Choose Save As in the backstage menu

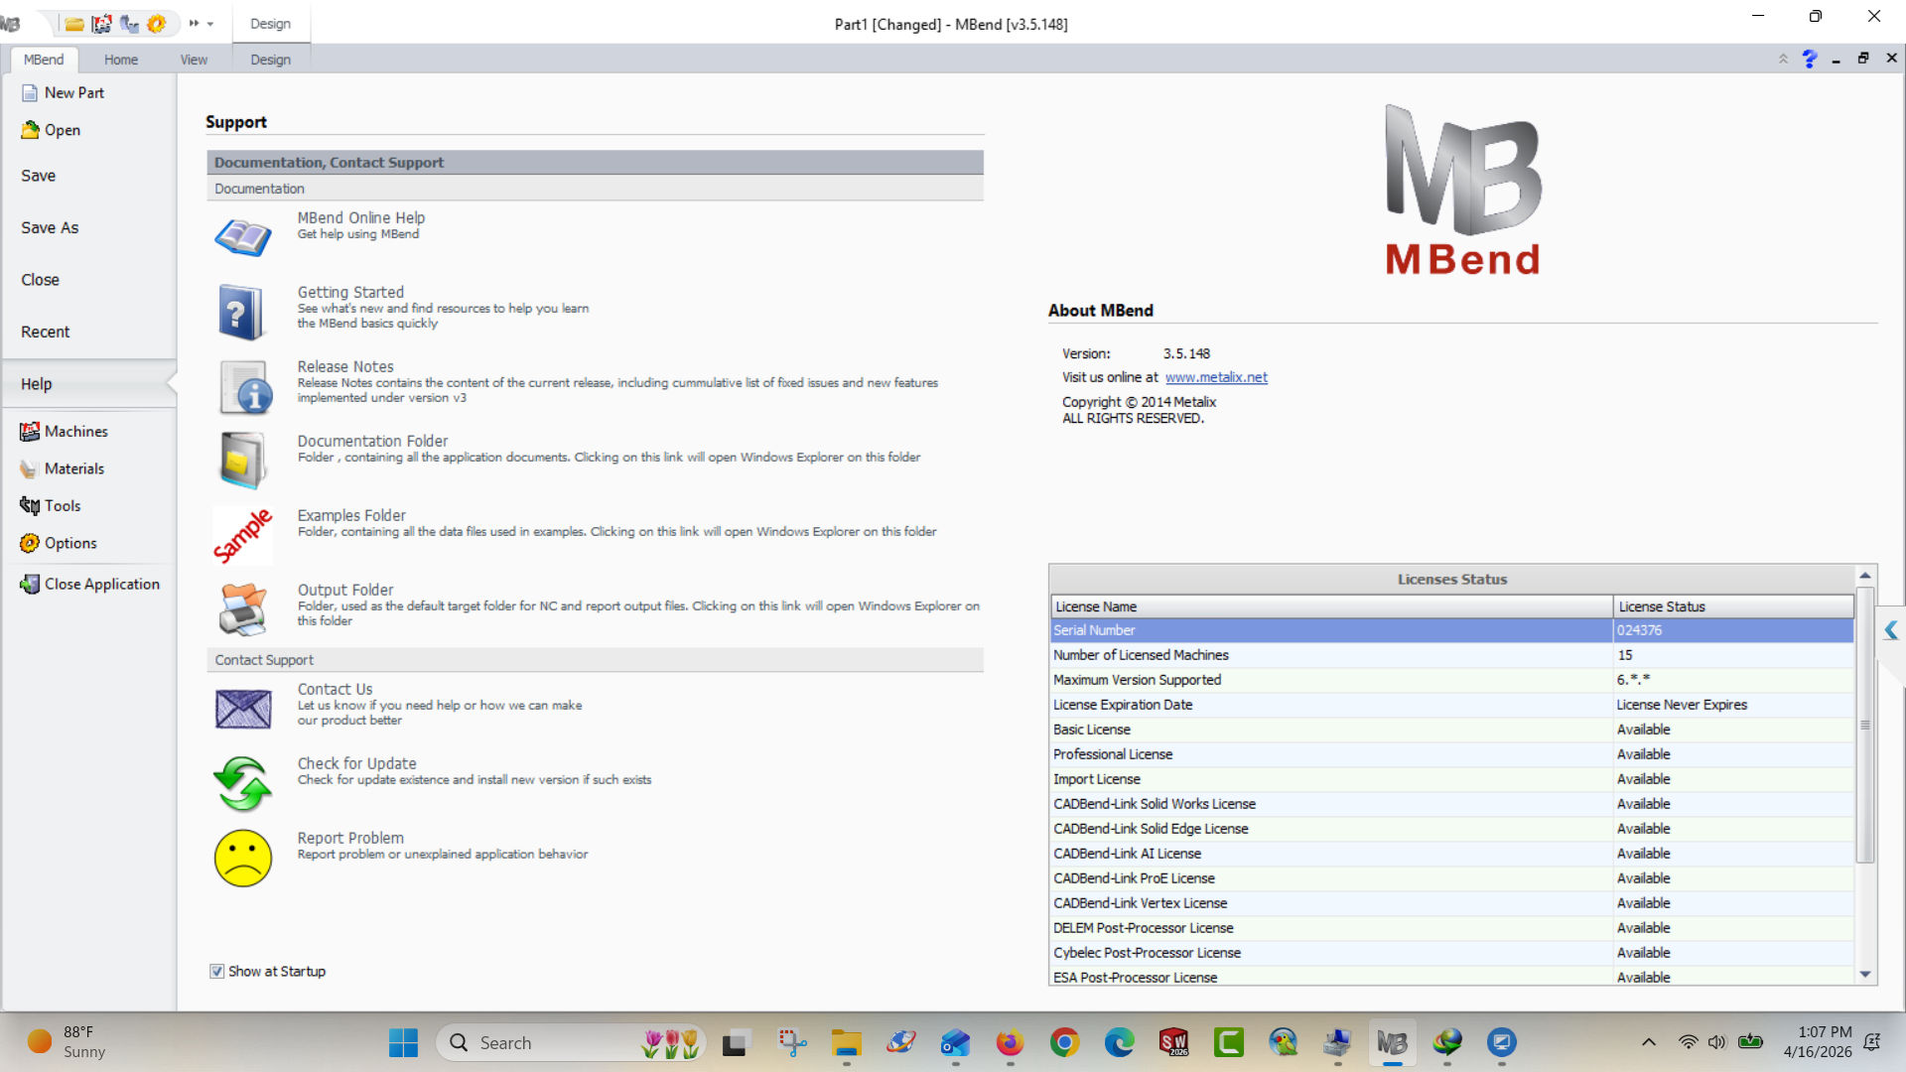coord(50,227)
